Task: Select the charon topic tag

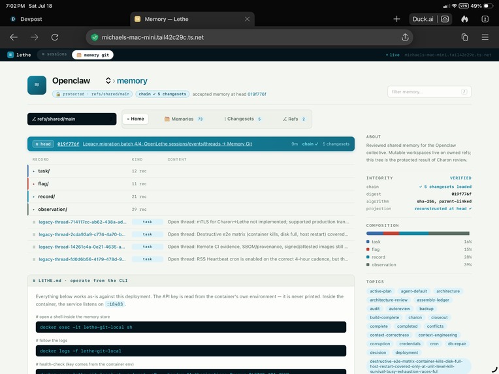Action: pos(415,317)
